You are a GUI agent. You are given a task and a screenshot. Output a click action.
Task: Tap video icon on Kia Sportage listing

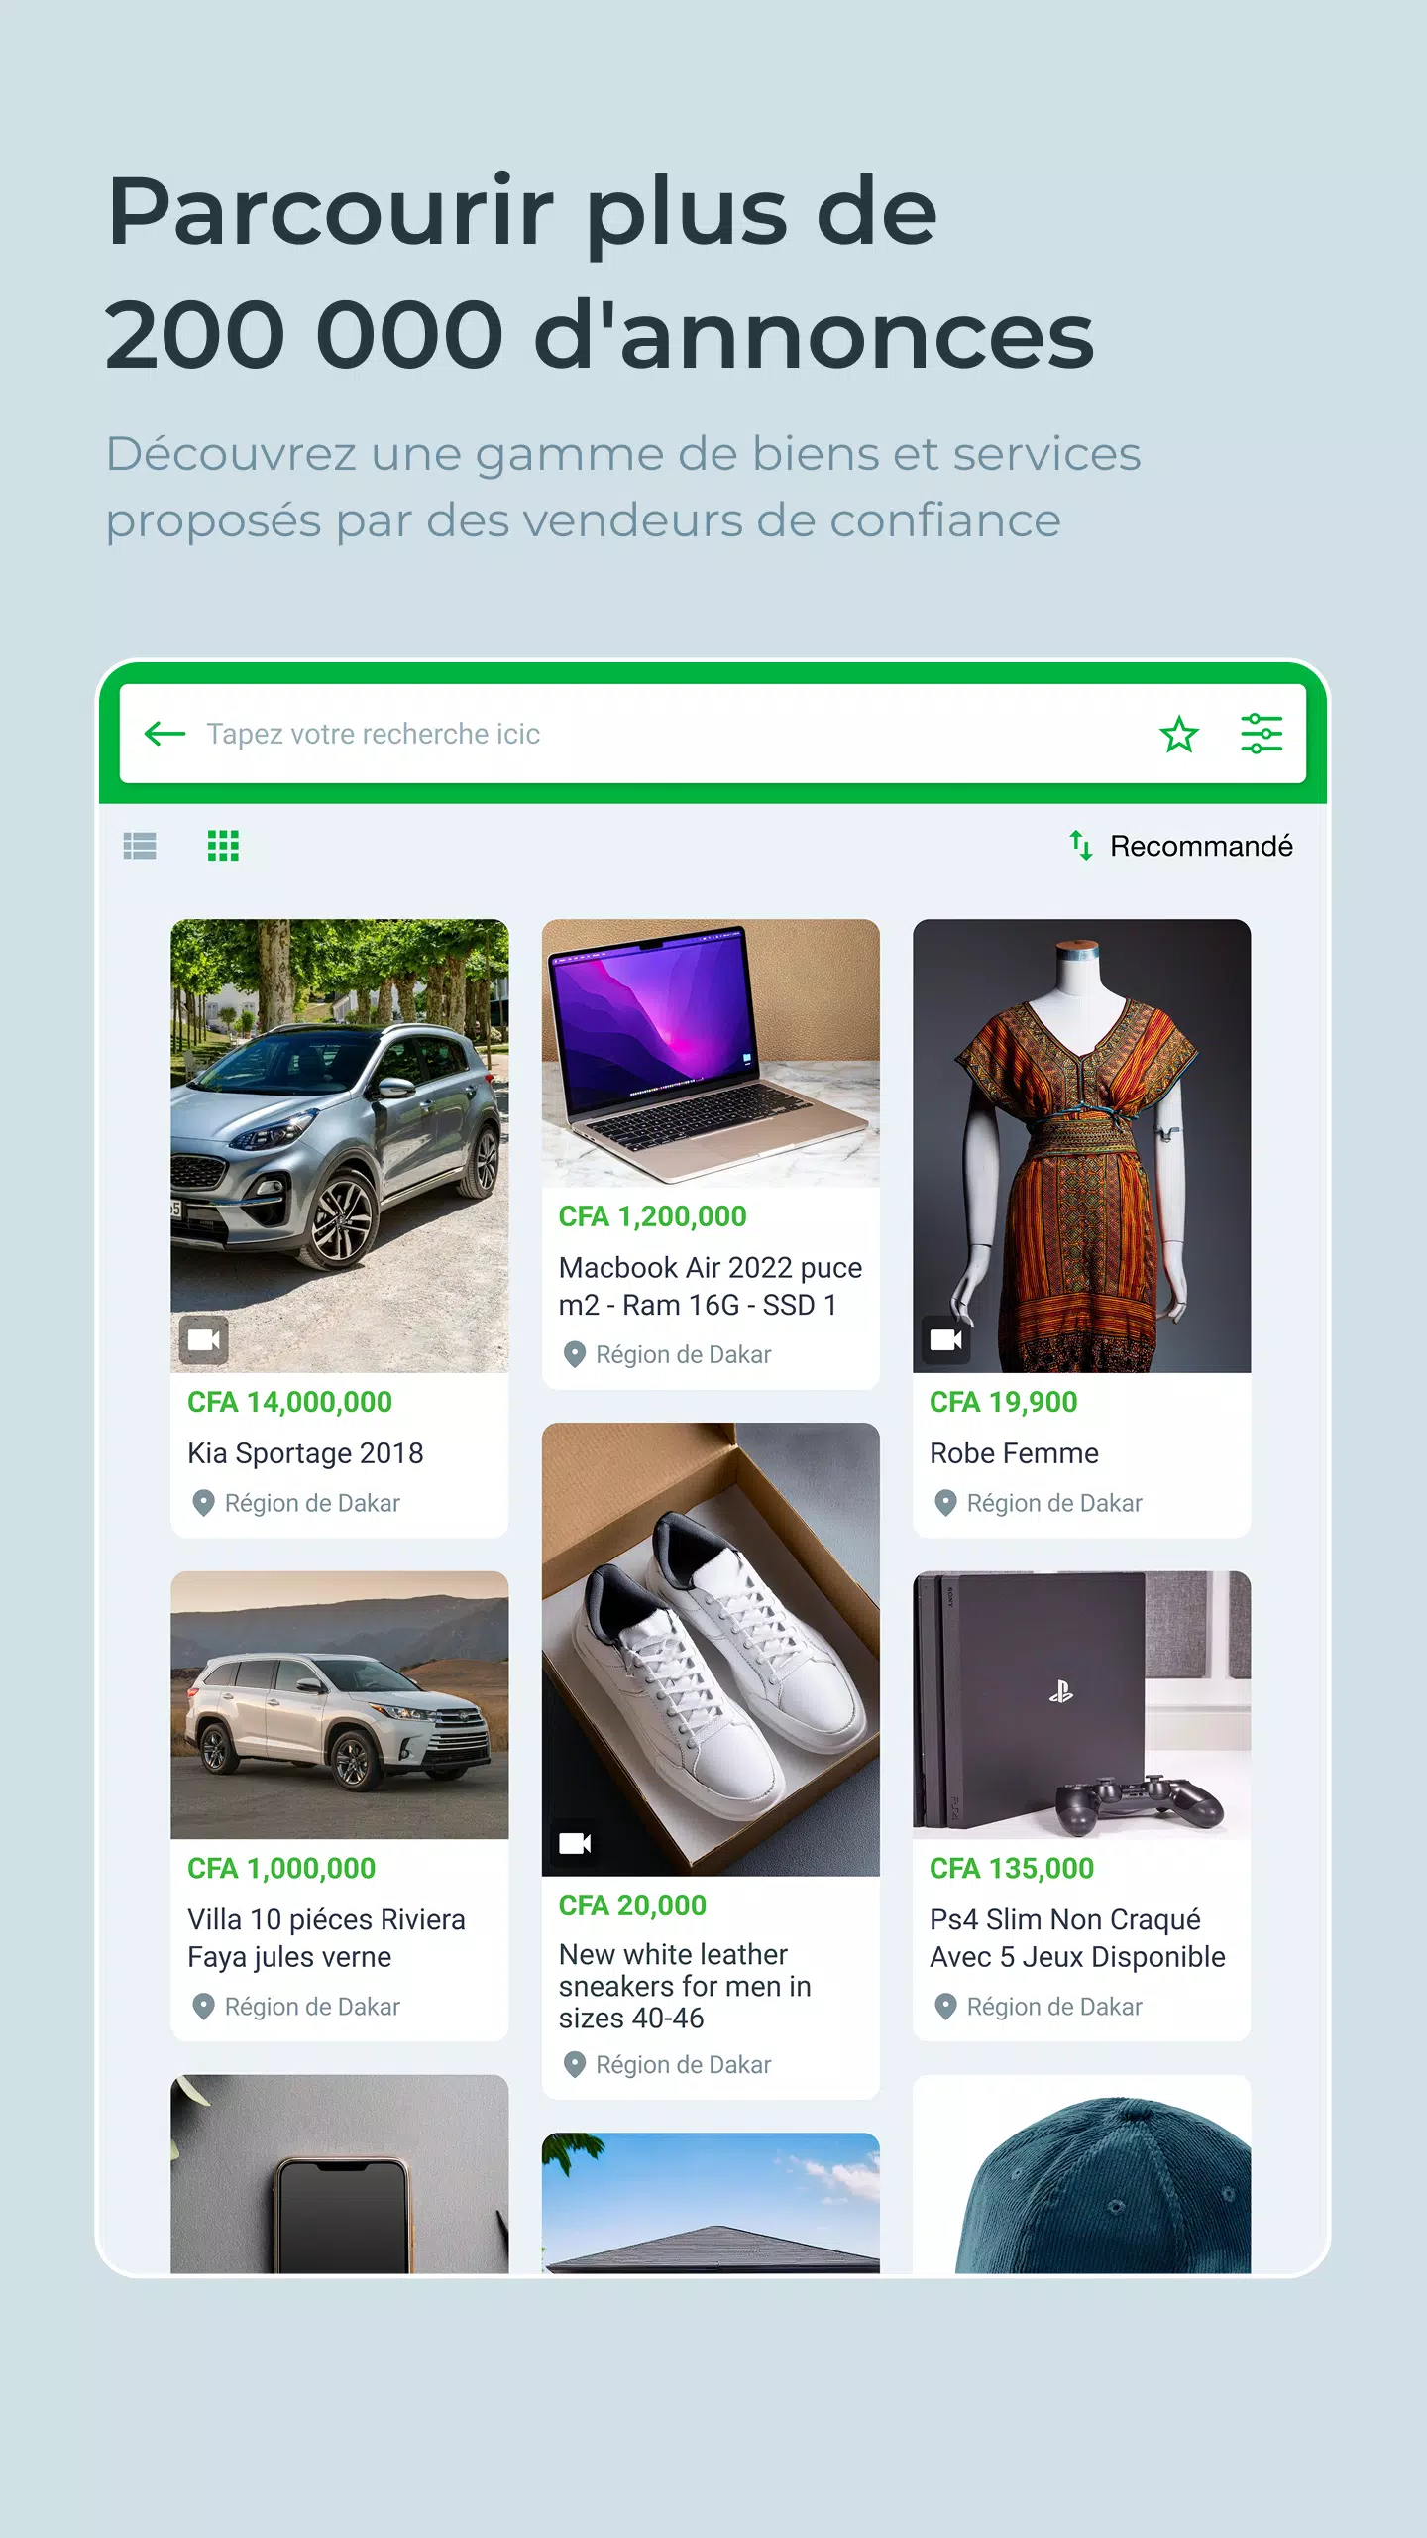[204, 1340]
